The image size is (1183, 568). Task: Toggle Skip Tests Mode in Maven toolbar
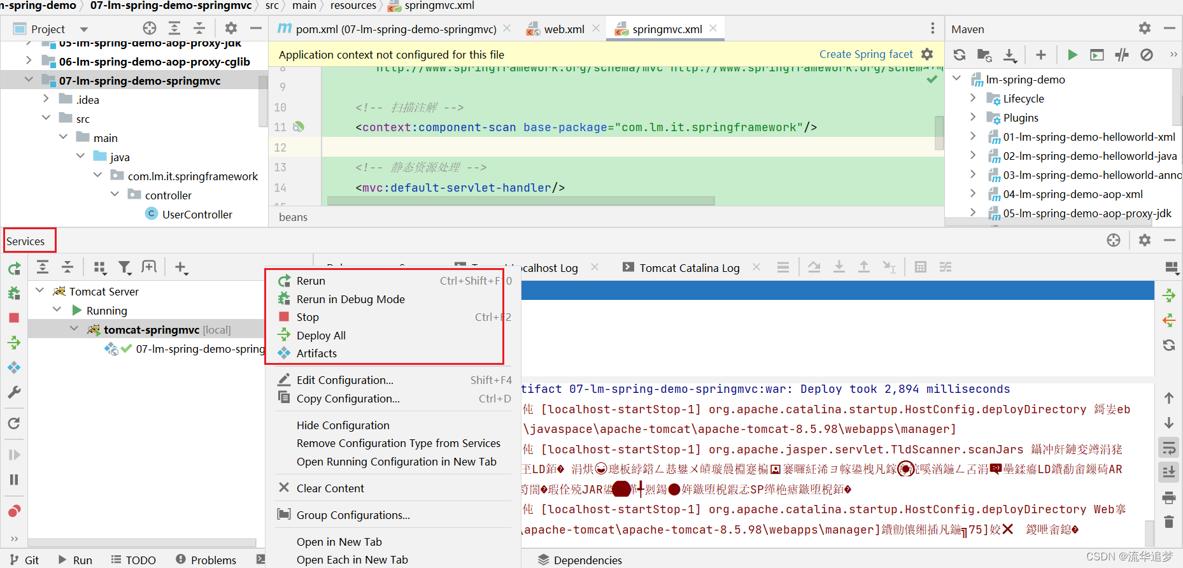pos(1147,55)
